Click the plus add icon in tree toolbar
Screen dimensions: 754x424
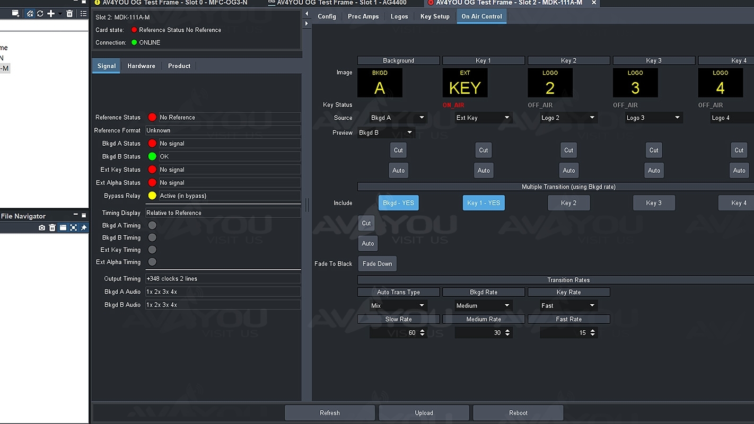(x=51, y=13)
